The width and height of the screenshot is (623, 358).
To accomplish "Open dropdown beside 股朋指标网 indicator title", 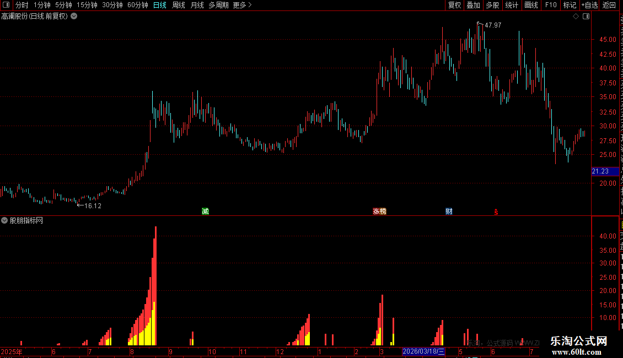I will (4, 220).
